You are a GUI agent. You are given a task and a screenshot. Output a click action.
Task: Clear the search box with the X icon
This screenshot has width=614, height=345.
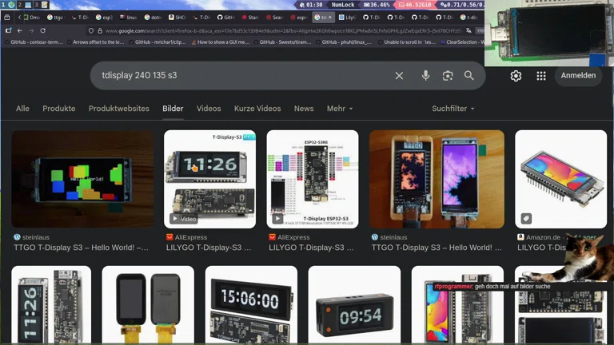399,76
